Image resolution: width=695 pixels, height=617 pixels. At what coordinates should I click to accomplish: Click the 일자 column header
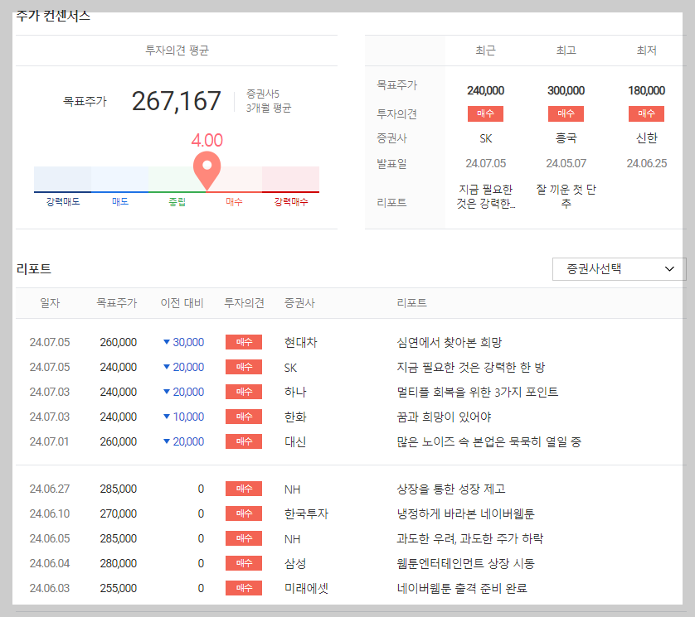click(x=50, y=303)
